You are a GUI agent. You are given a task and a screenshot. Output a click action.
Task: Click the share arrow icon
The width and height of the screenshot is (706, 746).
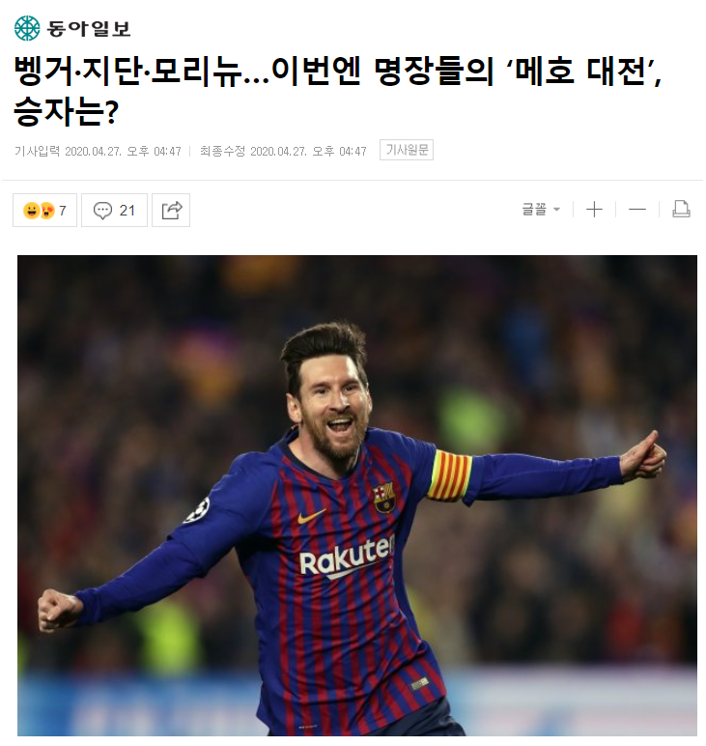171,210
